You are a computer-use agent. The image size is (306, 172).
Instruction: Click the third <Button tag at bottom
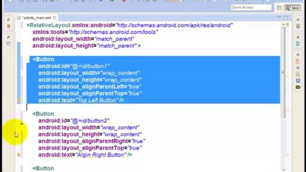click(43, 168)
